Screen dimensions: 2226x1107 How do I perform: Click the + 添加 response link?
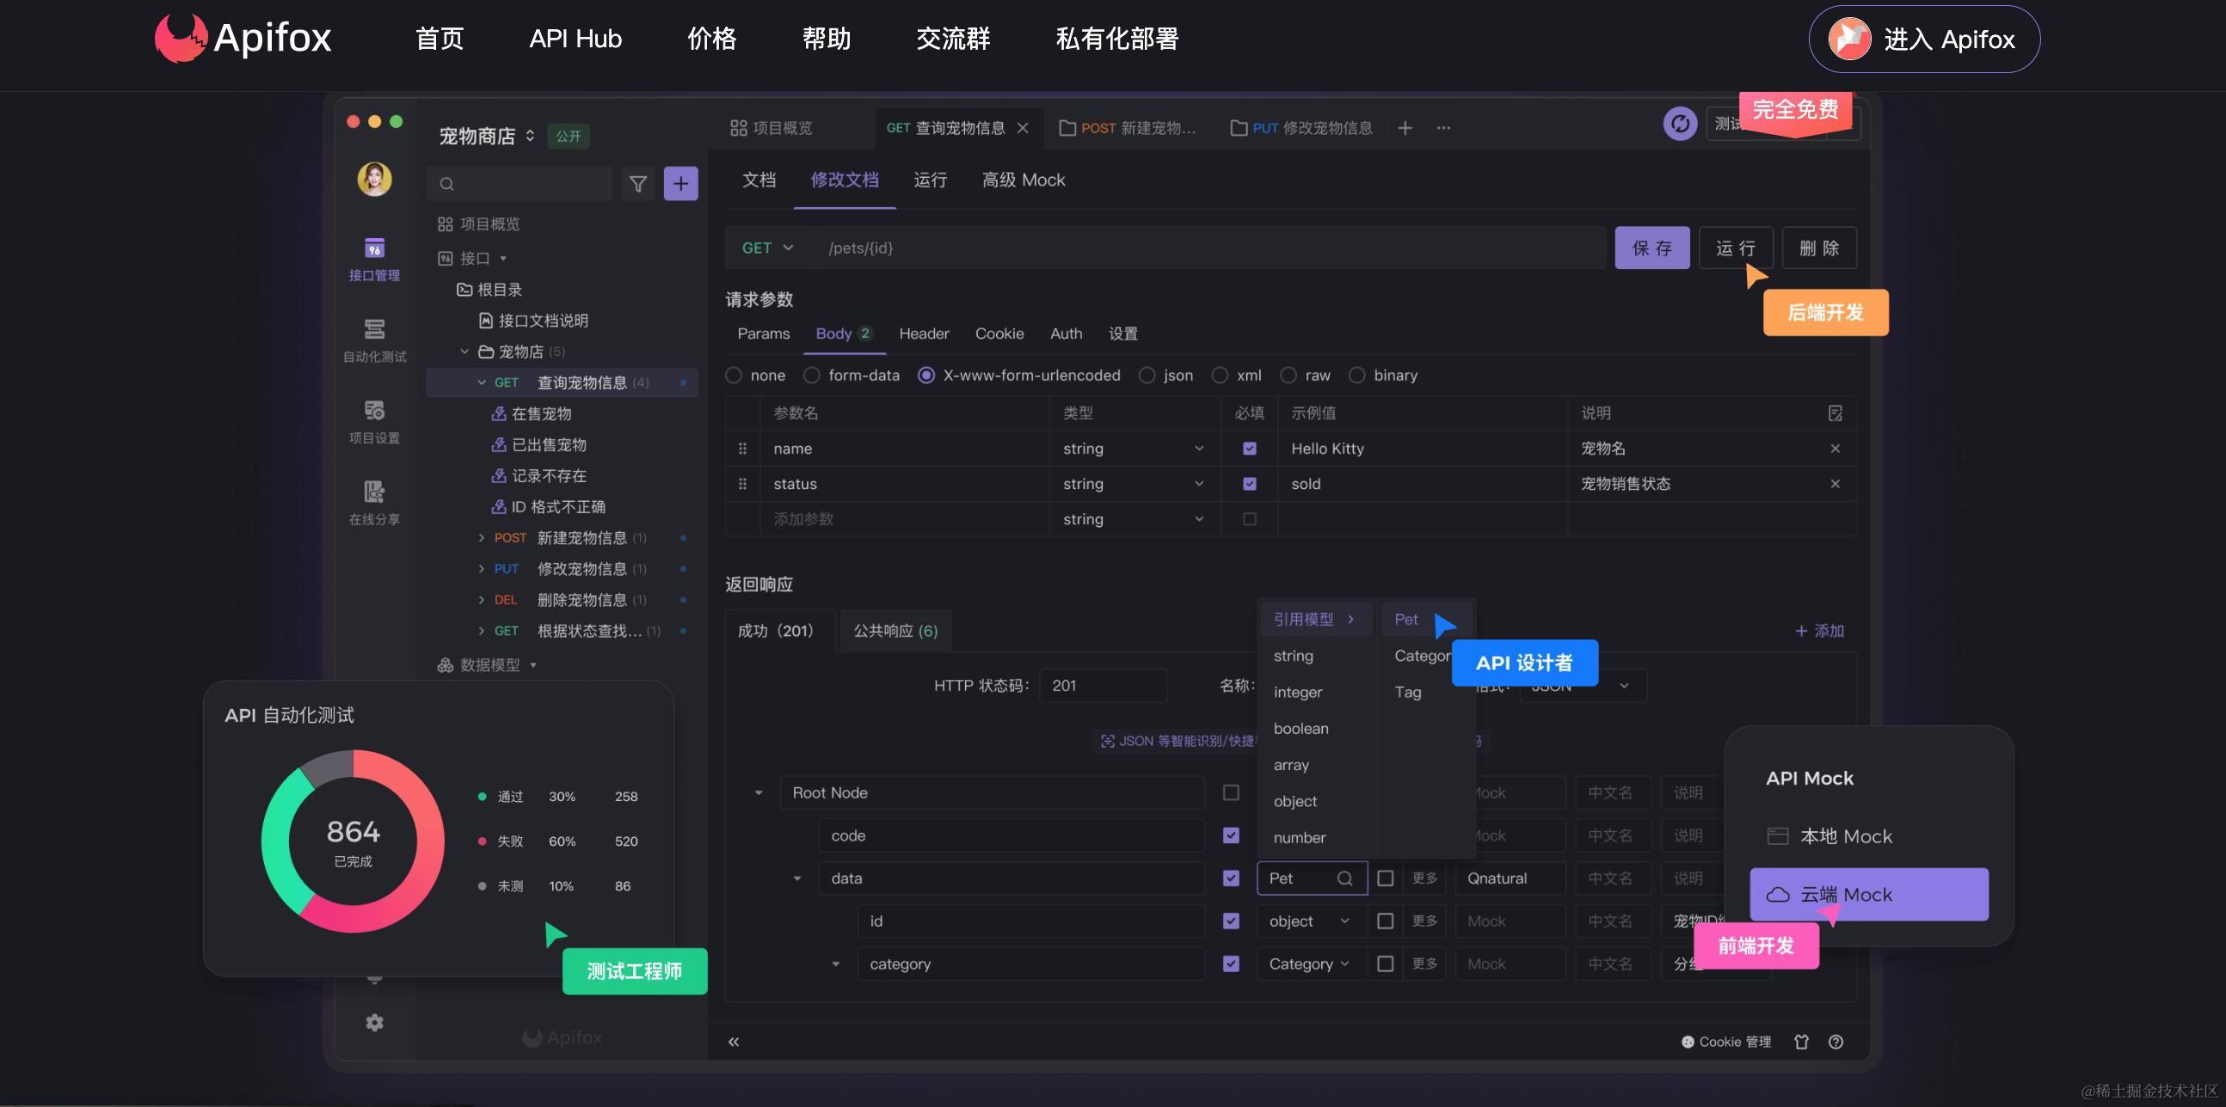pyautogui.click(x=1819, y=630)
